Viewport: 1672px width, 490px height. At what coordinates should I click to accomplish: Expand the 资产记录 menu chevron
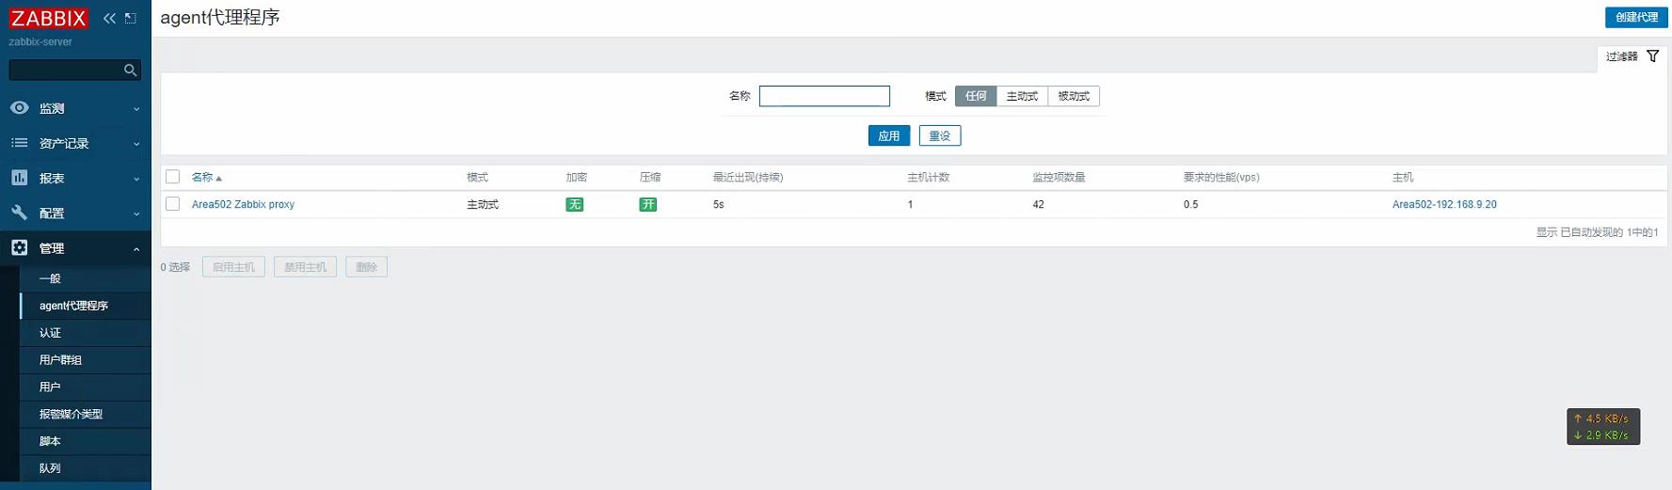pos(136,144)
